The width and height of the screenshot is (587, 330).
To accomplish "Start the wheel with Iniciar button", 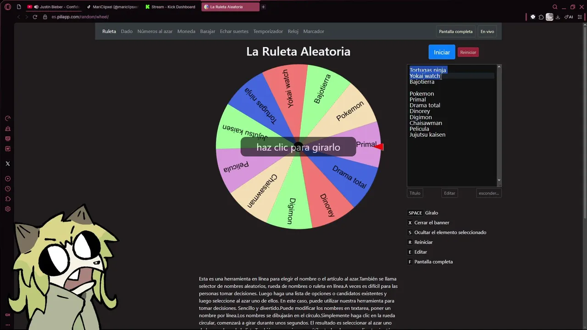I will tap(442, 52).
